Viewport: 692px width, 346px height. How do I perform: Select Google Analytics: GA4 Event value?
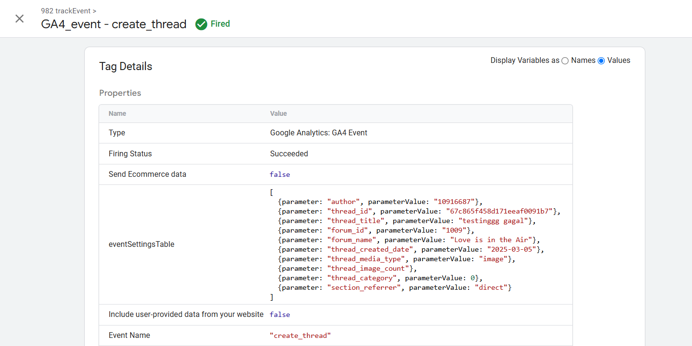tap(319, 133)
